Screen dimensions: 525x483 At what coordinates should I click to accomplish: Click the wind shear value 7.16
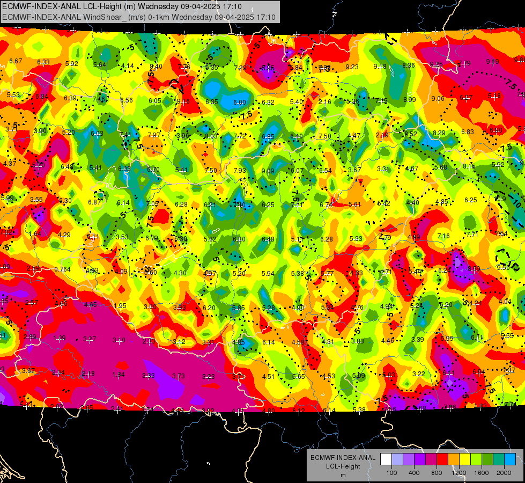pos(443,236)
